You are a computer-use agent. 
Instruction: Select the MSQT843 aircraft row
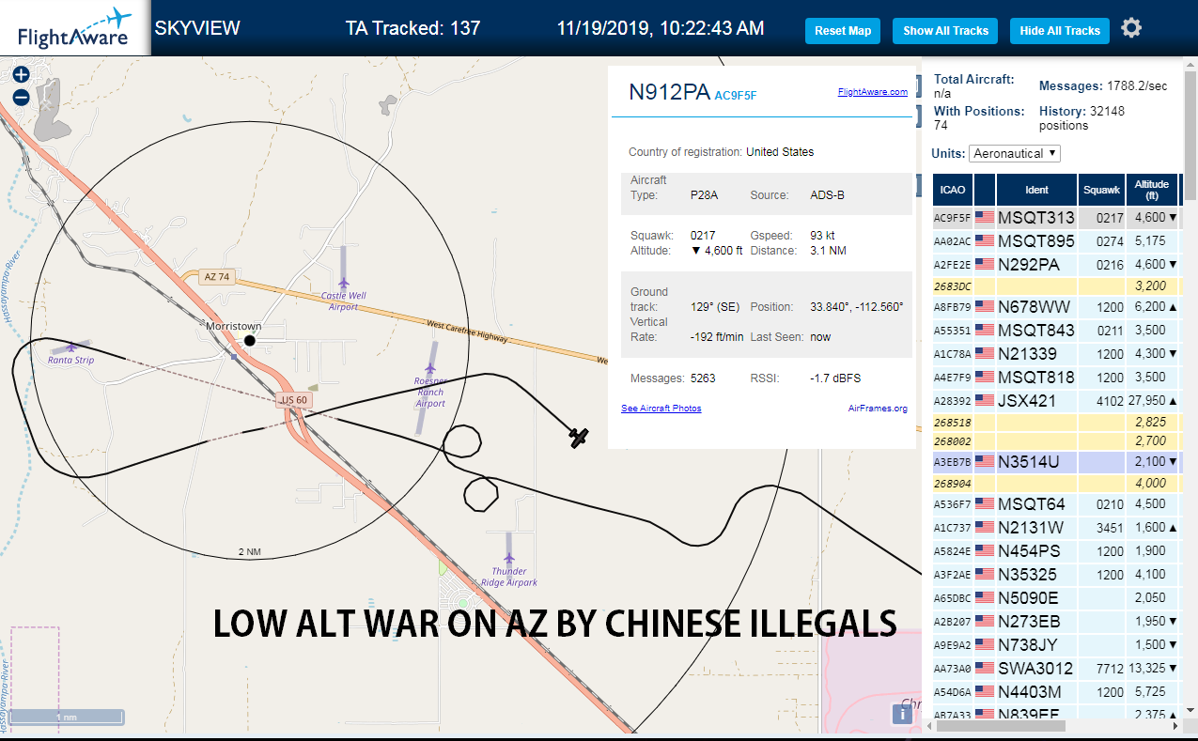click(x=1056, y=331)
